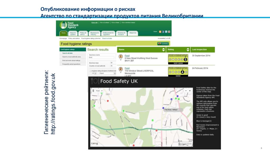Click the Search all data breadcrumb link
The height and width of the screenshot is (151, 270).
(107, 38)
